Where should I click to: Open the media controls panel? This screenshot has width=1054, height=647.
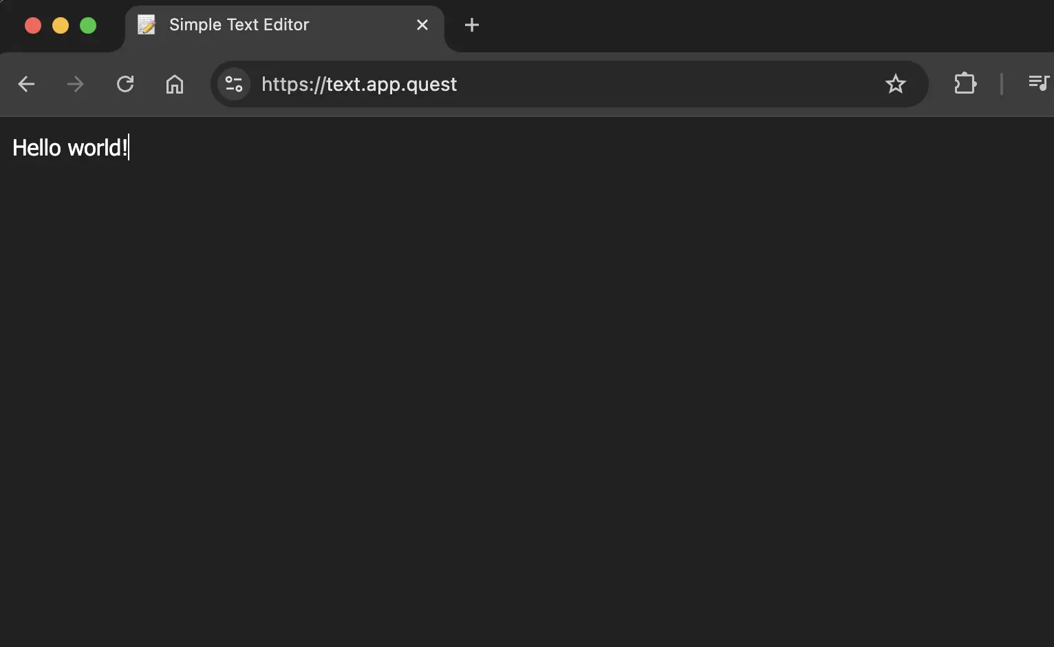(x=1039, y=83)
